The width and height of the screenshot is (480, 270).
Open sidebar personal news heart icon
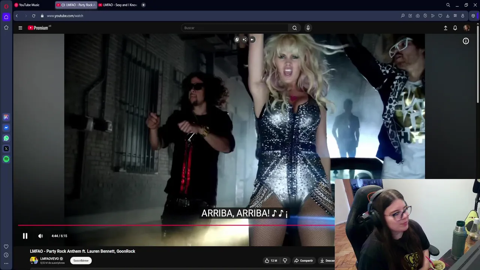tap(6, 246)
